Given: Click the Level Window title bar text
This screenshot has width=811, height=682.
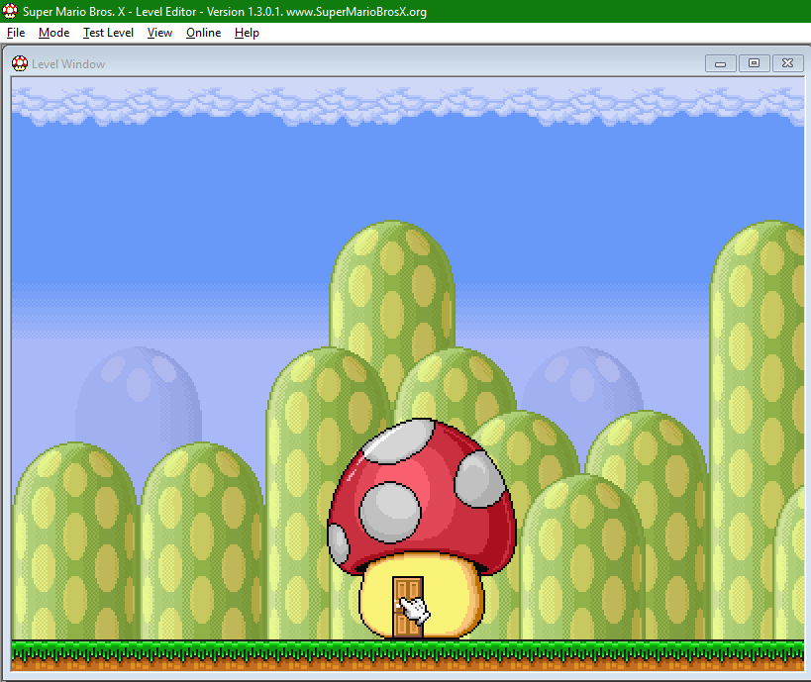Looking at the screenshot, I should (x=68, y=64).
